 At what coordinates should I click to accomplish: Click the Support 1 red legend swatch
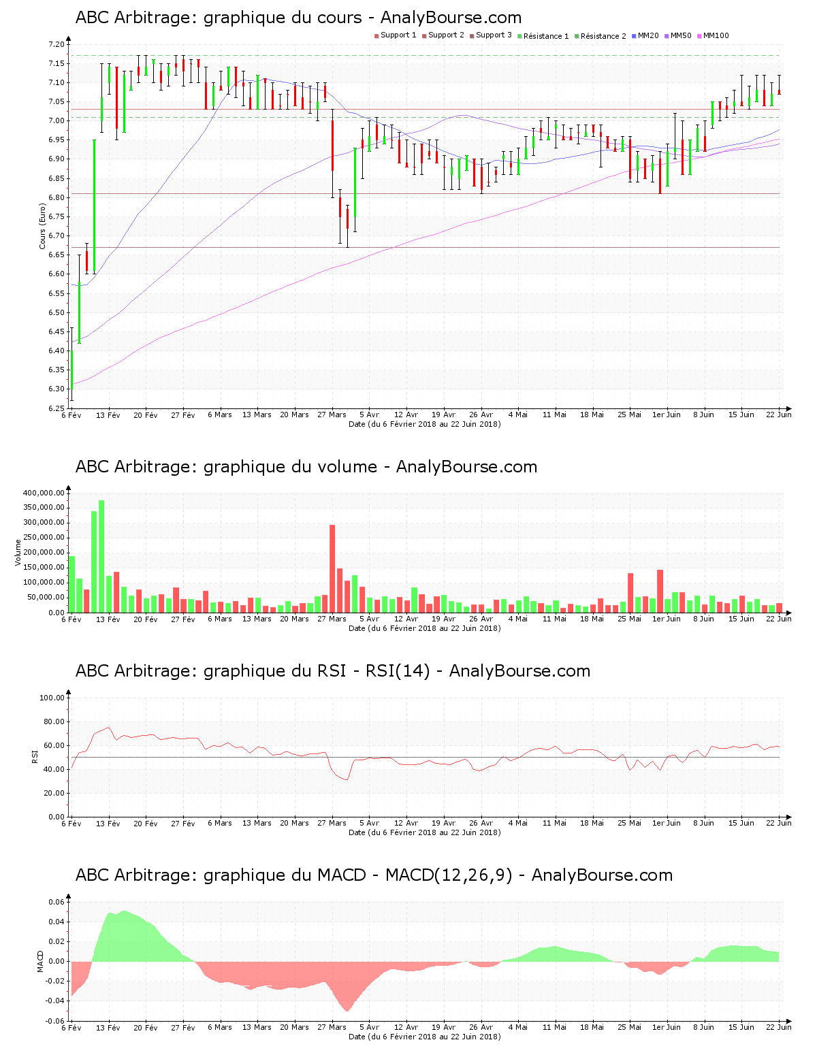click(x=377, y=36)
